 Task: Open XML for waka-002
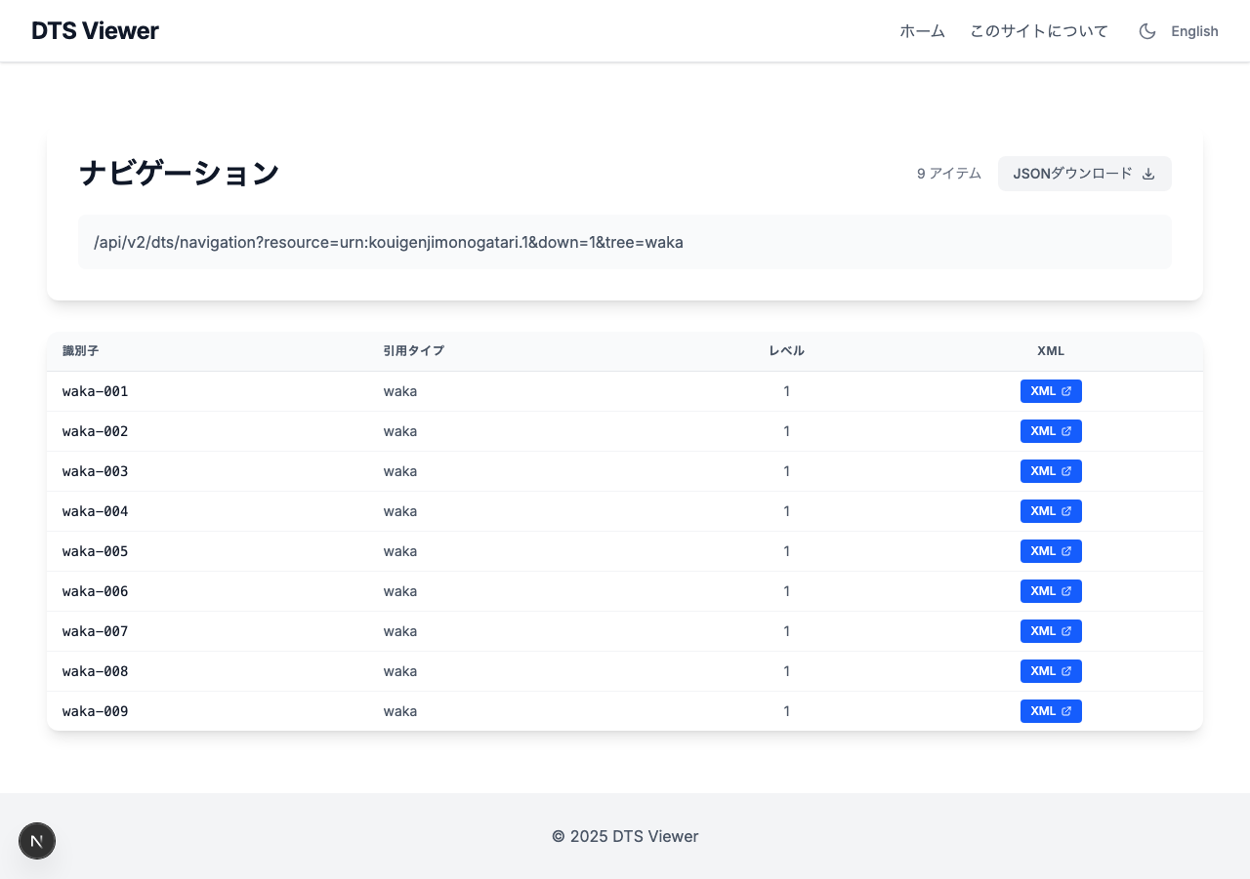click(1051, 430)
